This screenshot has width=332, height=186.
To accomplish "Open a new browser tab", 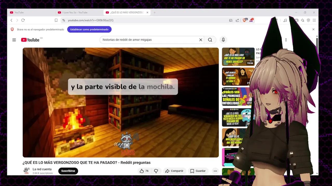I will (154, 12).
